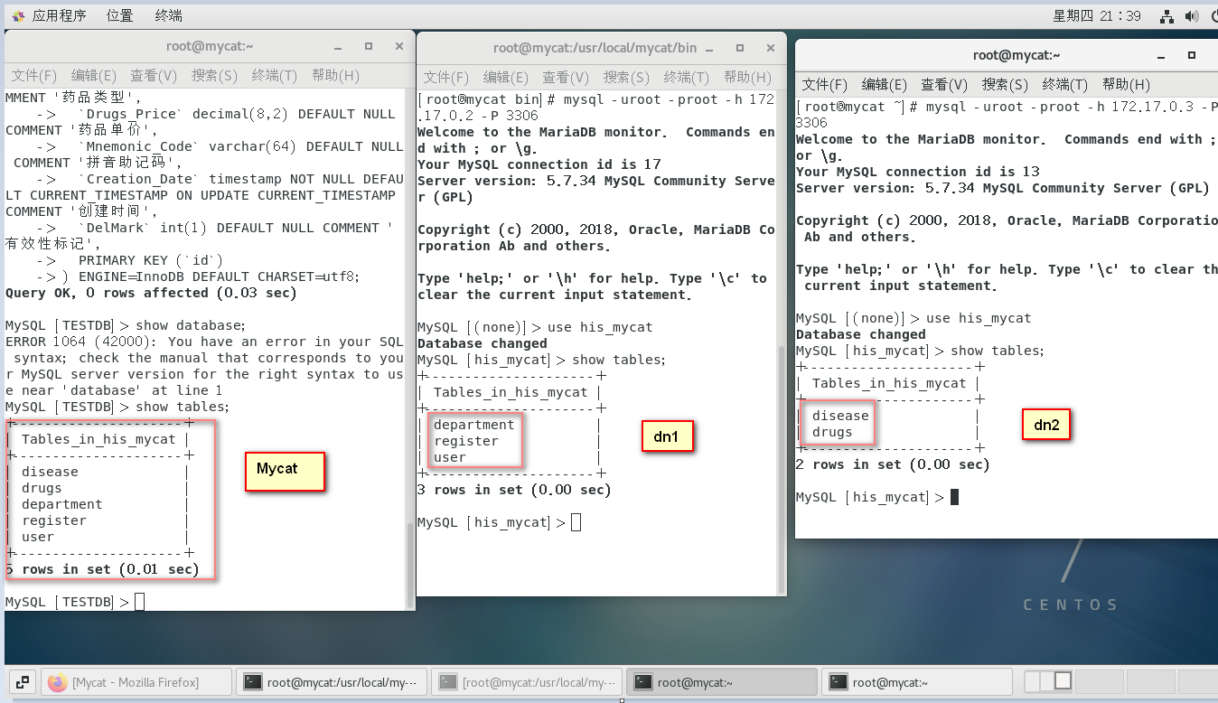Viewport: 1218px width, 703px height.
Task: Open the 位置 places menu
Action: (119, 15)
